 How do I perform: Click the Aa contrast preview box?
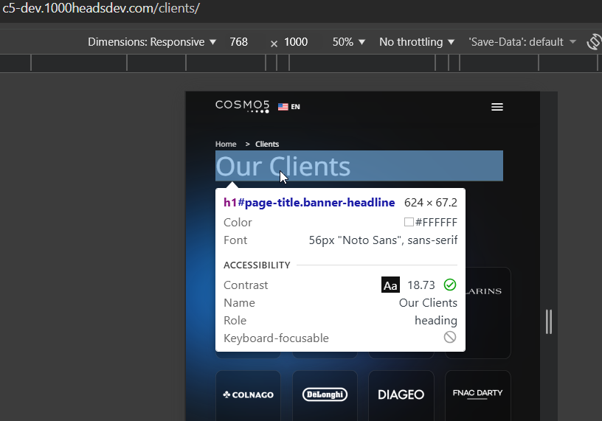click(x=390, y=285)
